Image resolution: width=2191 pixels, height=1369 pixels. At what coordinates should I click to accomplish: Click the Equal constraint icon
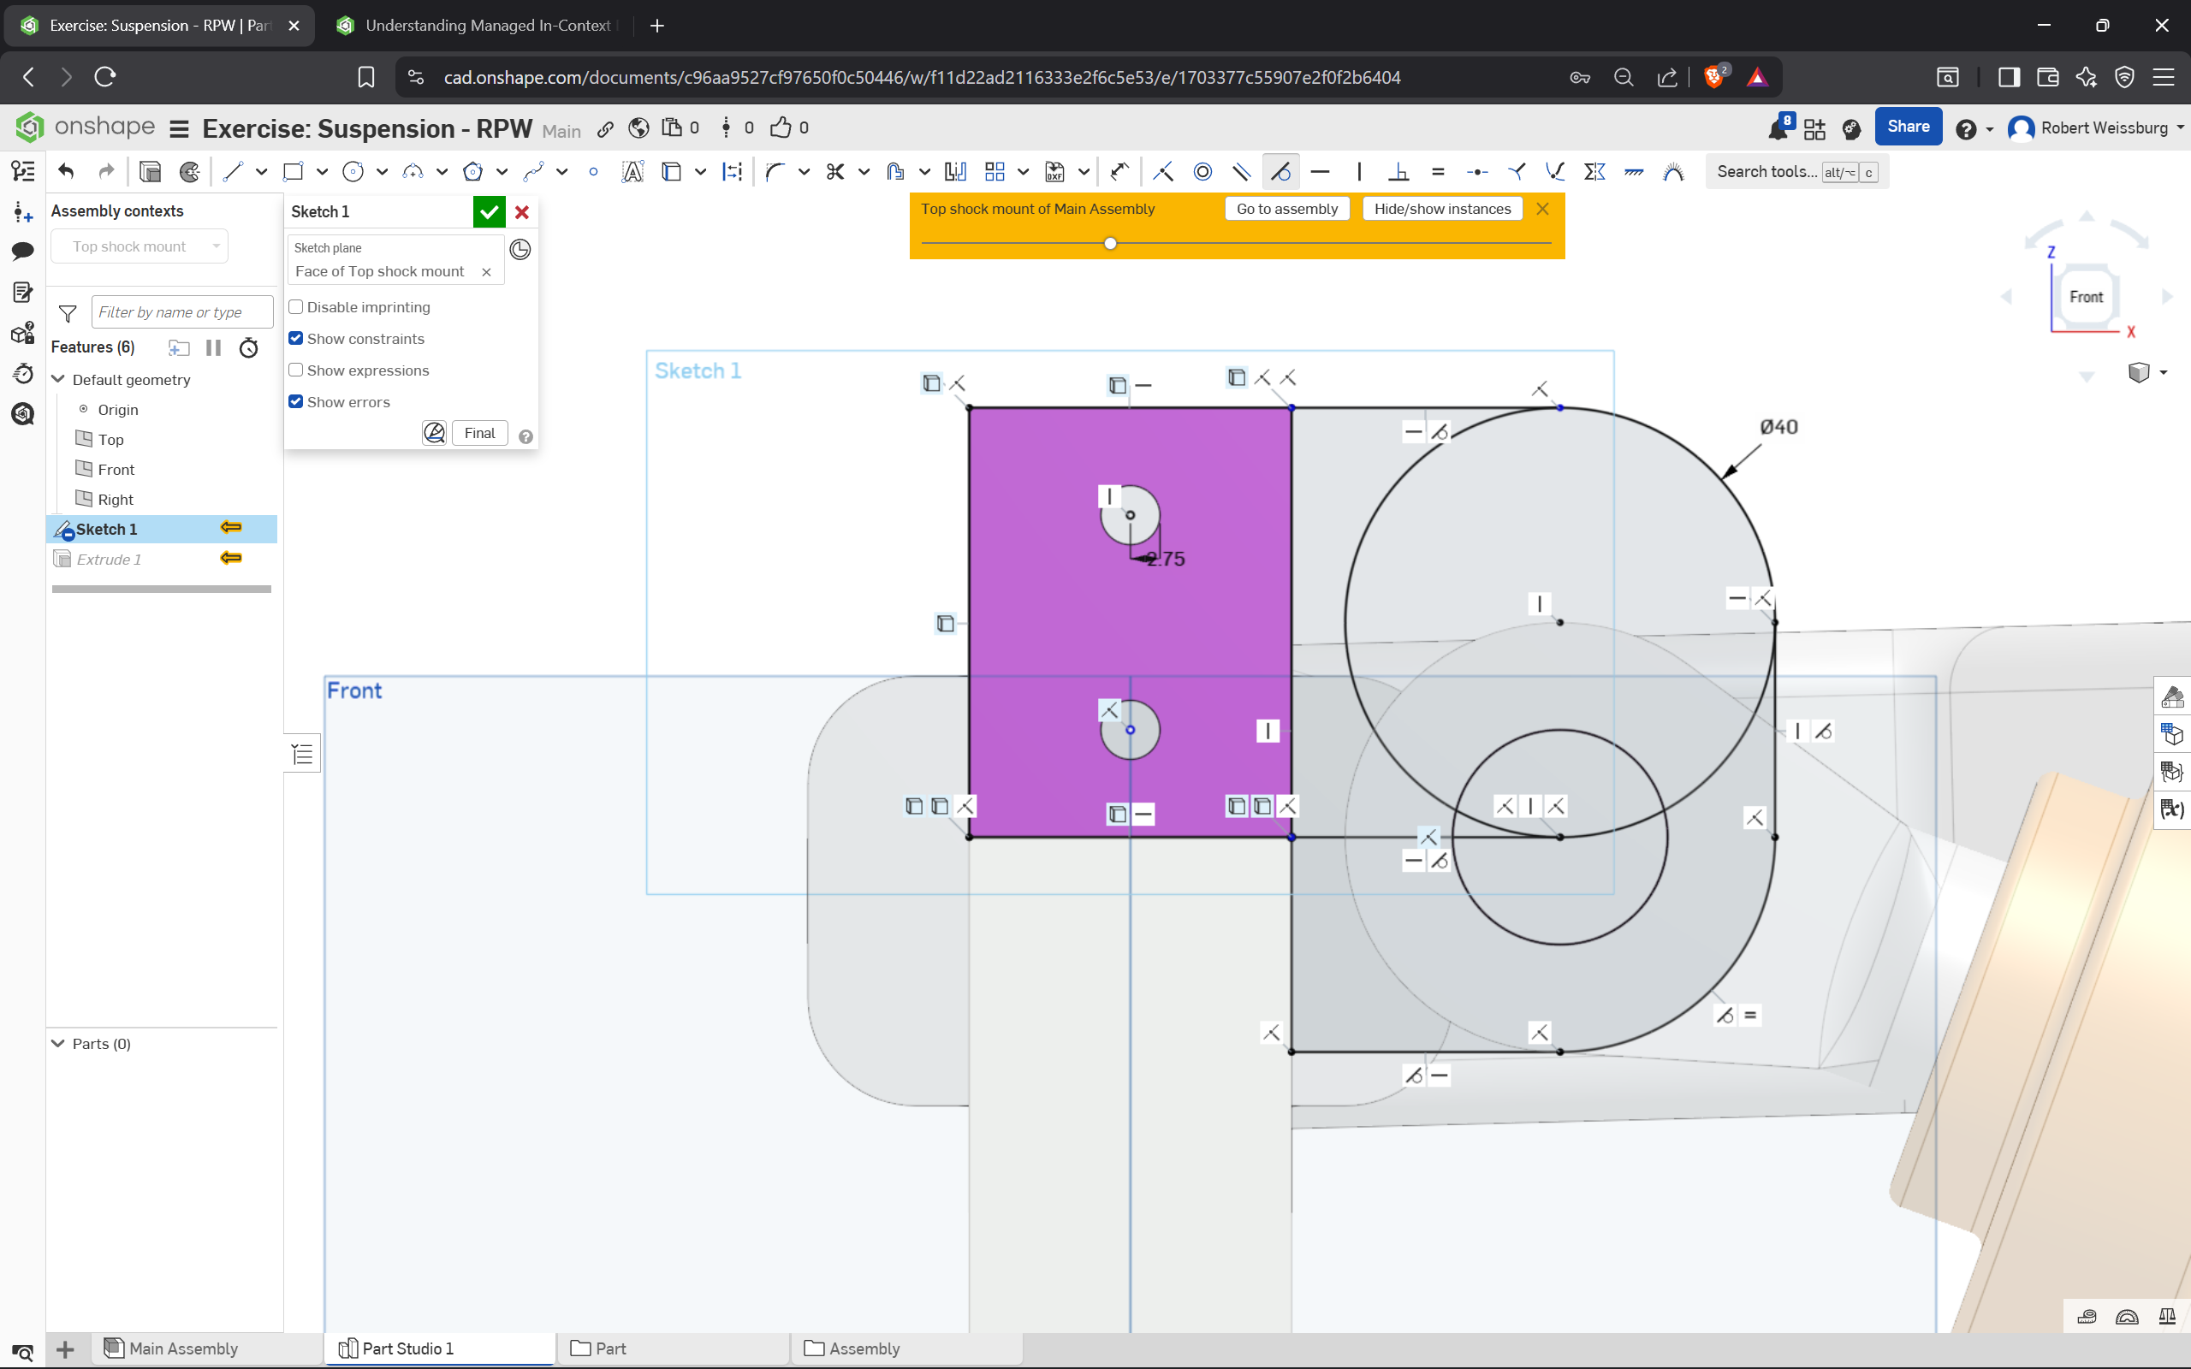(1438, 171)
